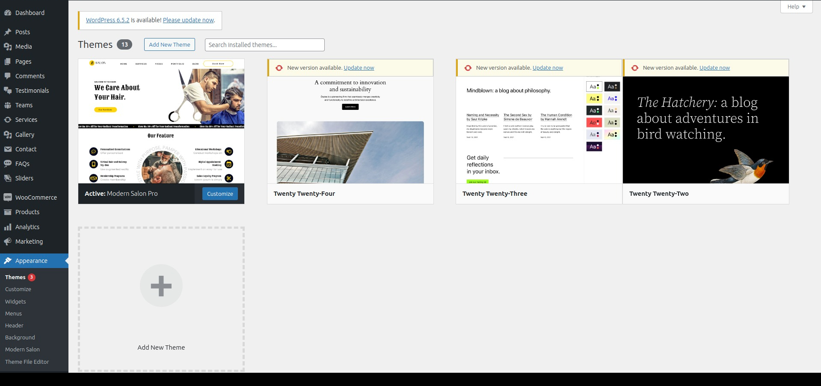This screenshot has height=386, width=821.
Task: Open the Modern Salon submenu item
Action: tap(22, 349)
